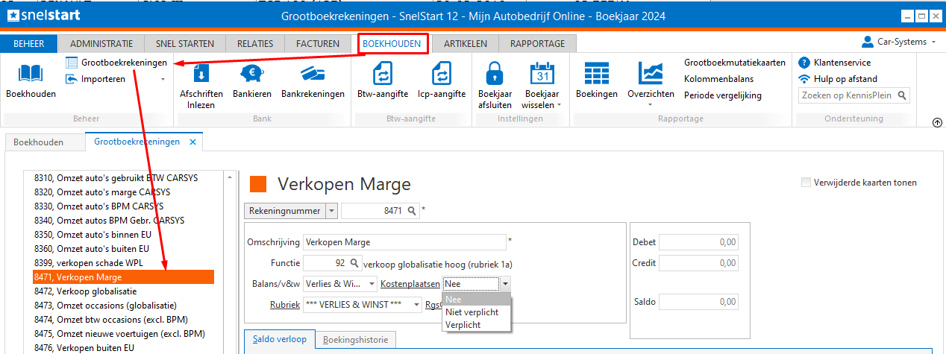Switch to Boekingshistorie tab
Viewport: 946px width, 354px height.
click(355, 340)
